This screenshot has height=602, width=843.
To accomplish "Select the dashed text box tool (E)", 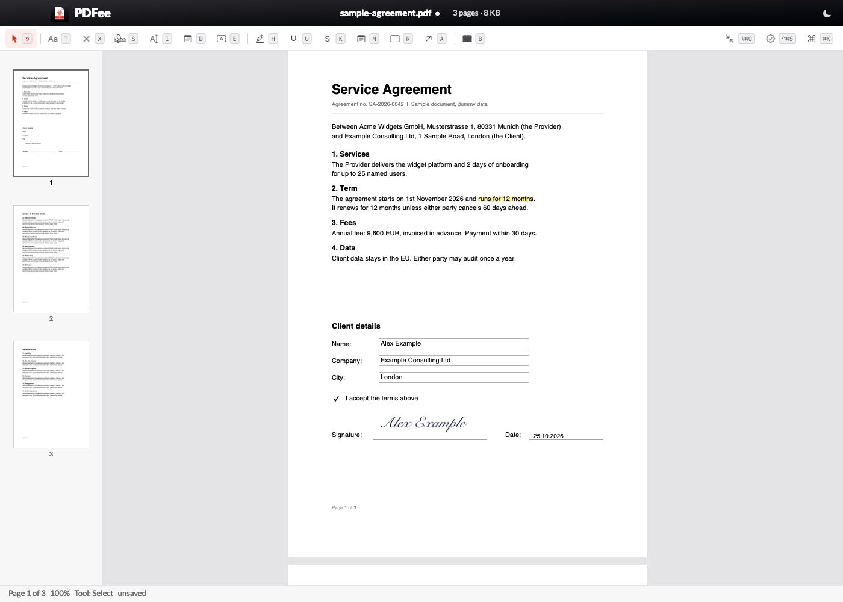I will (x=228, y=39).
